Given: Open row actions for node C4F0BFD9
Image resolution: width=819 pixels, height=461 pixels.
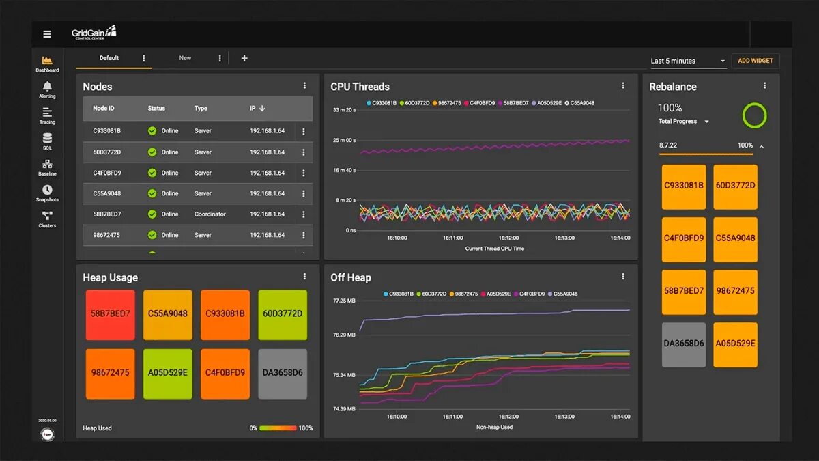Looking at the screenshot, I should point(304,173).
